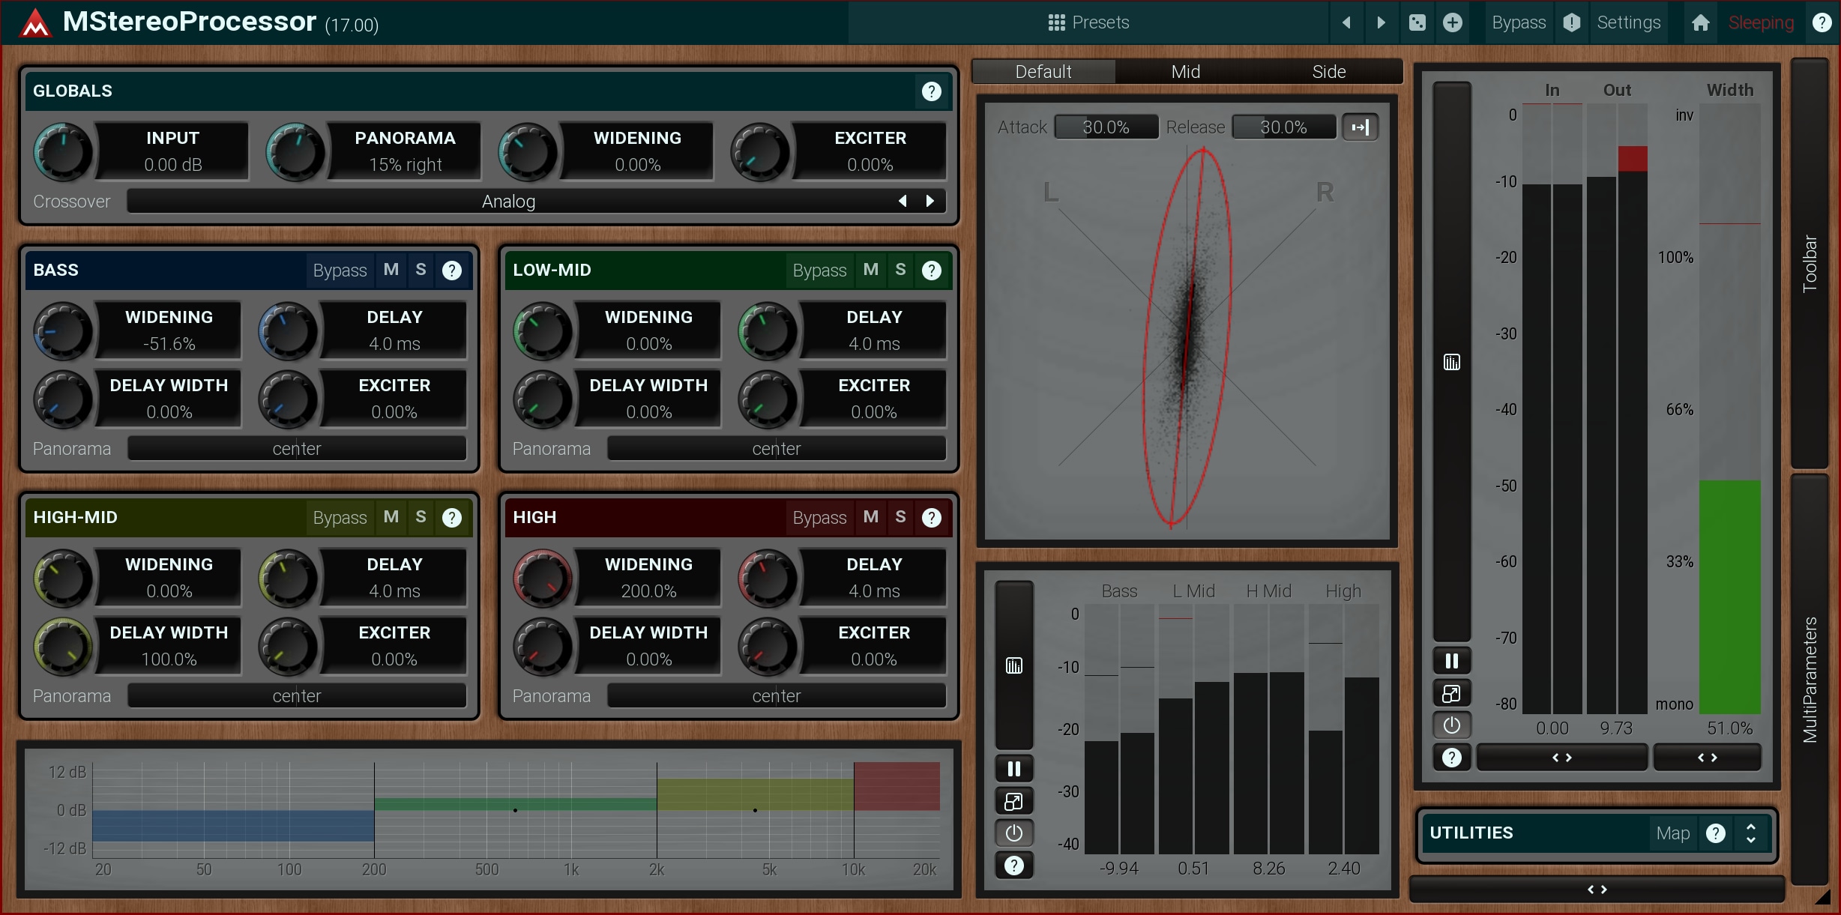Open the Settings button
1841x915 pixels.
click(1628, 22)
